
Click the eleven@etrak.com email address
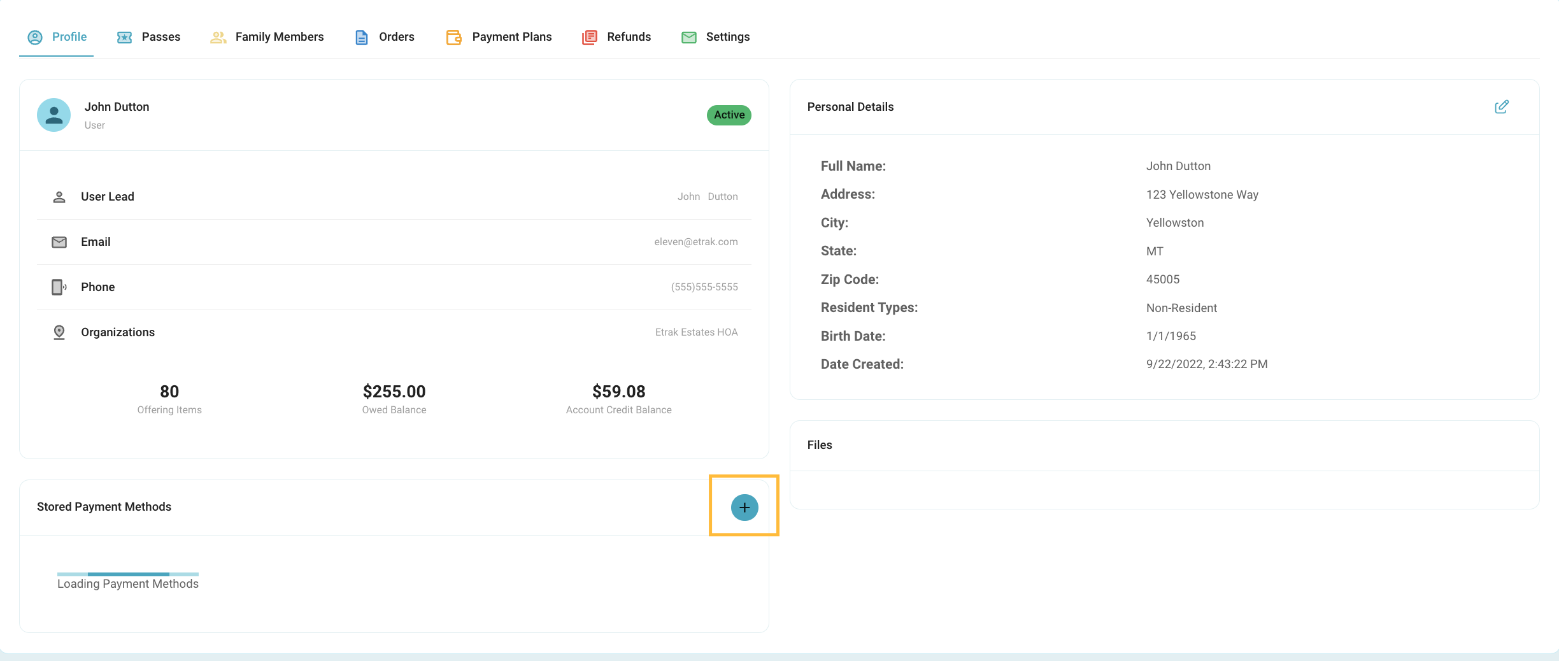coord(696,242)
